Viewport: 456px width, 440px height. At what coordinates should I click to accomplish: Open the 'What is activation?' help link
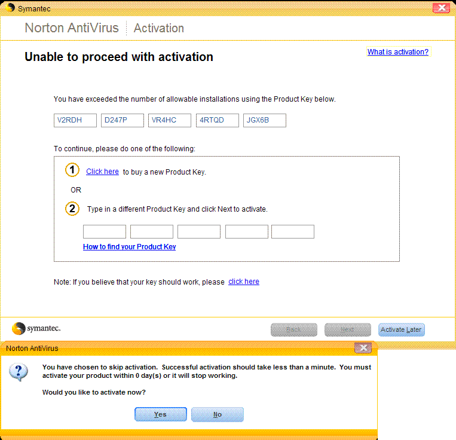coord(397,52)
